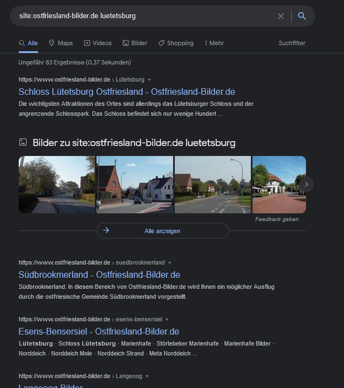Open Schloss Lütetsburg Ostfriesland result link
Screen dimensions: 344x388
[127, 91]
